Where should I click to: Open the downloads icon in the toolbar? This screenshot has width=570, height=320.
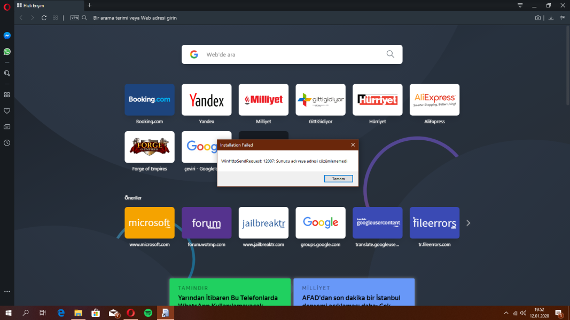tap(551, 18)
